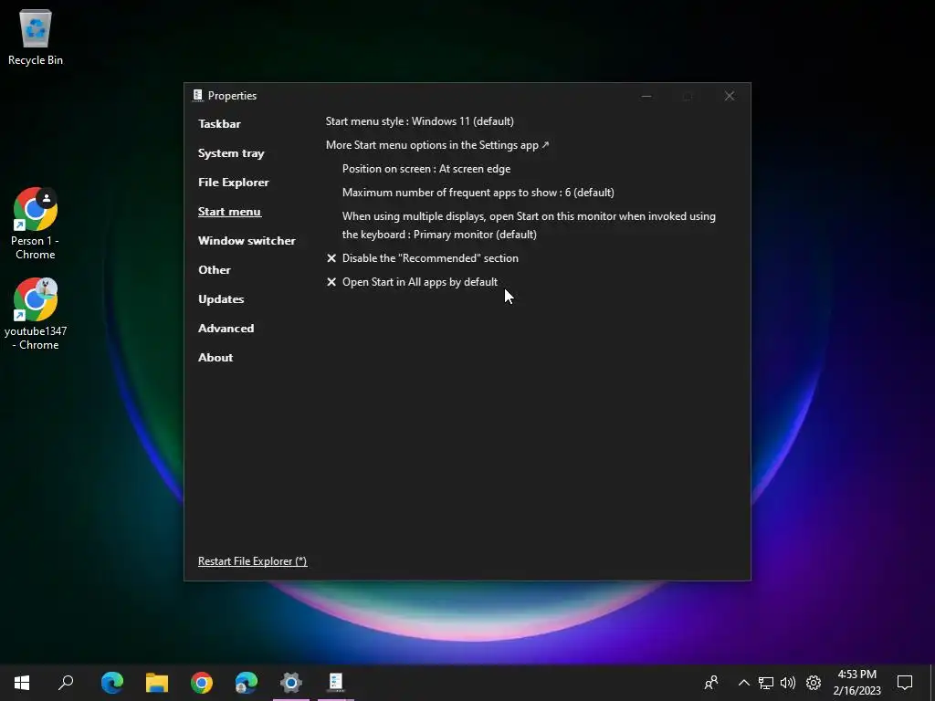The width and height of the screenshot is (935, 701).
Task: Select Person 1 - Chrome desktop shortcut
Action: (36, 225)
